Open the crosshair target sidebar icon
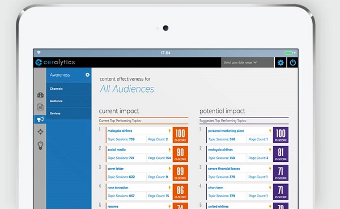 coord(40,132)
